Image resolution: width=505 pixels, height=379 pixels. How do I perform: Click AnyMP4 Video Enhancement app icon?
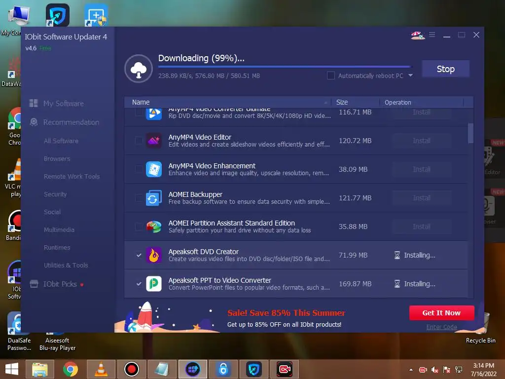[x=154, y=169]
